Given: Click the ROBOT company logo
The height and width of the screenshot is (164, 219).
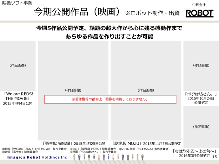Looking at the screenshot, I should tap(199, 14).
